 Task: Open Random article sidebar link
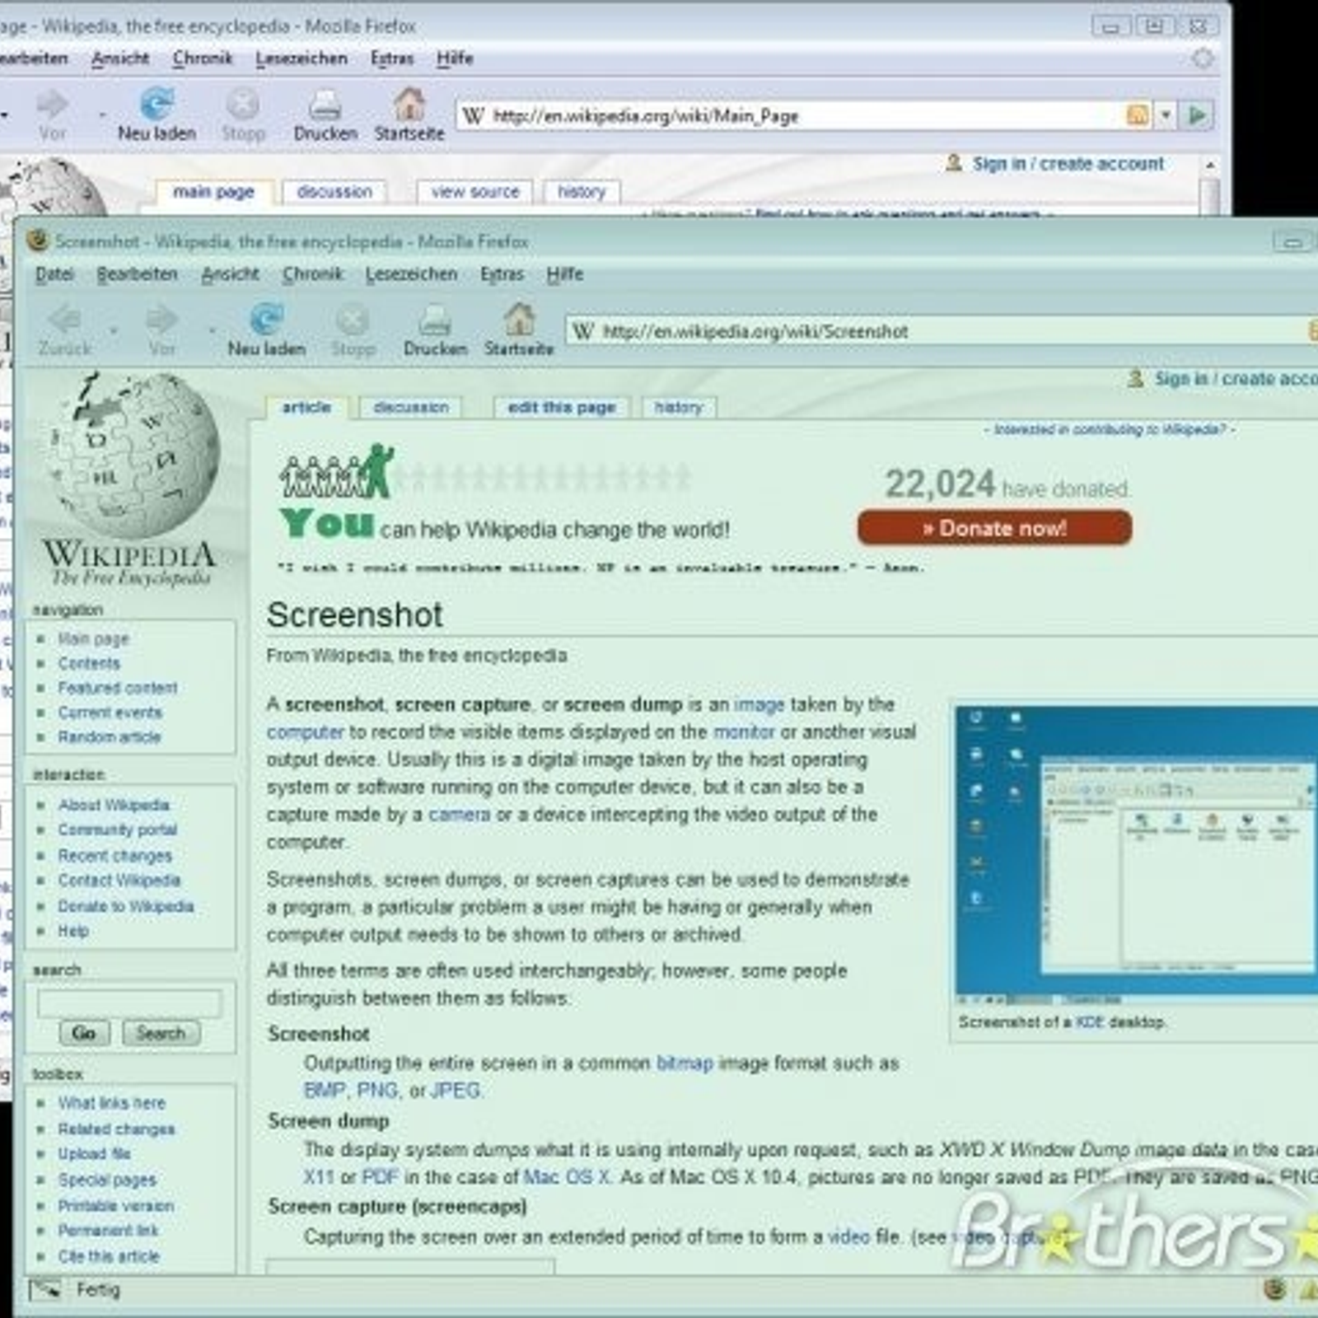point(110,736)
